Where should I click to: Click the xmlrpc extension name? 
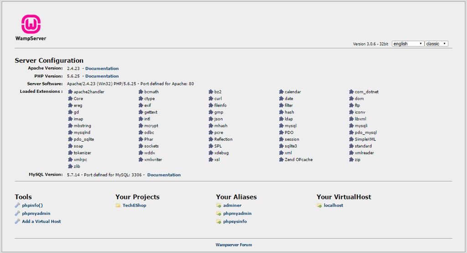pos(80,159)
